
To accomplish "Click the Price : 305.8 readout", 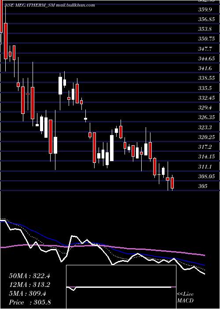I will 30,302.
